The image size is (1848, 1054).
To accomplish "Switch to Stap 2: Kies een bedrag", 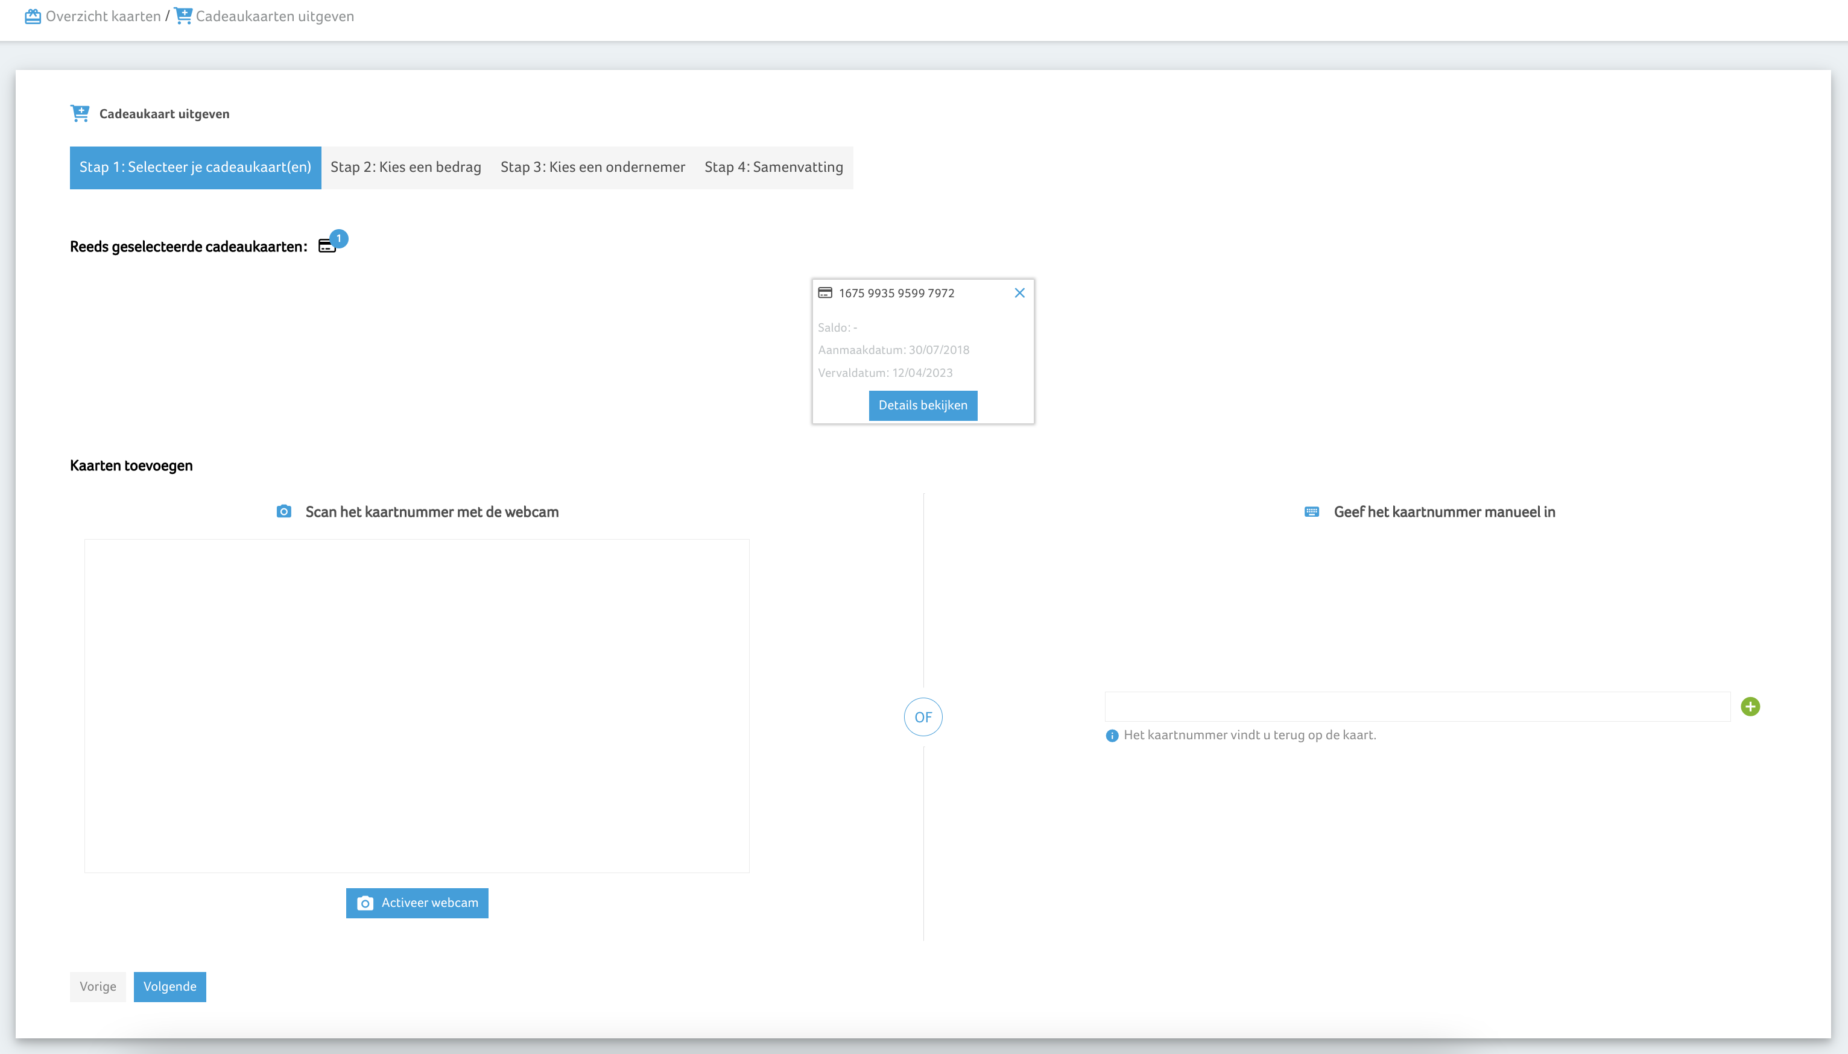I will coord(405,167).
